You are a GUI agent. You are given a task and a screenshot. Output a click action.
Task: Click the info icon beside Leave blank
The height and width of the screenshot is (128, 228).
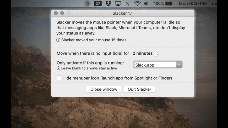click(58, 68)
